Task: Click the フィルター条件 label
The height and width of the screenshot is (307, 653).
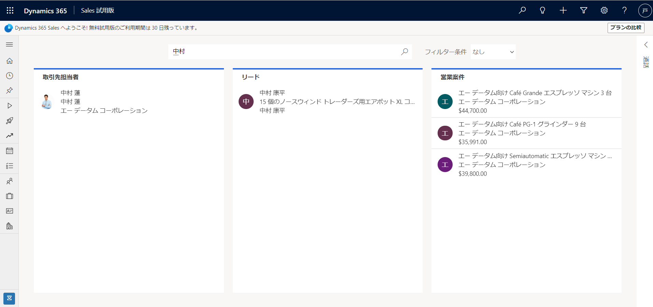Action: click(445, 52)
